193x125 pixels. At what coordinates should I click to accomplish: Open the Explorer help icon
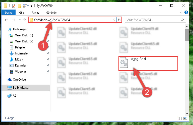click(186, 12)
